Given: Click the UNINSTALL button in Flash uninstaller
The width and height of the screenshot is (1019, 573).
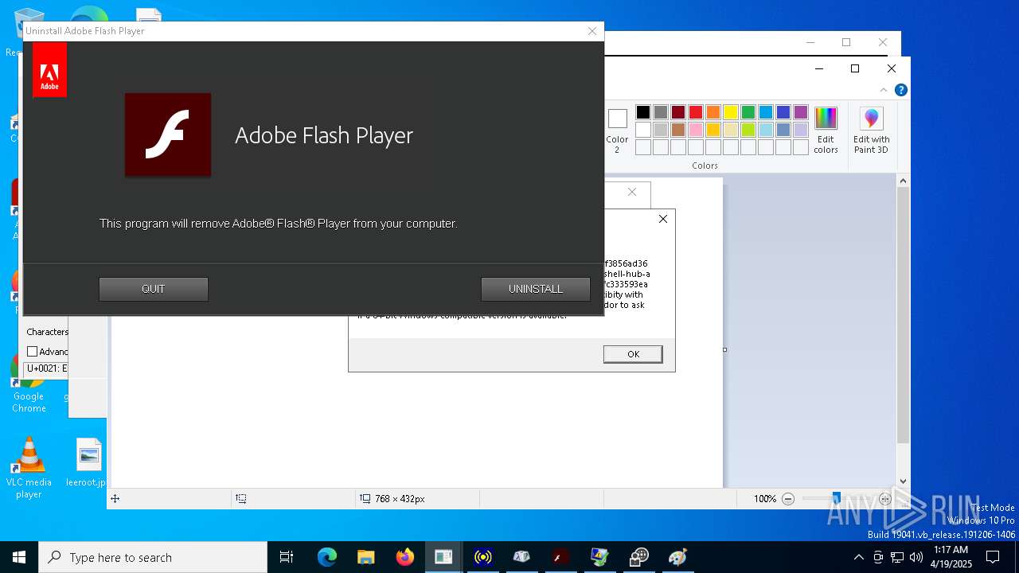Looking at the screenshot, I should point(536,289).
